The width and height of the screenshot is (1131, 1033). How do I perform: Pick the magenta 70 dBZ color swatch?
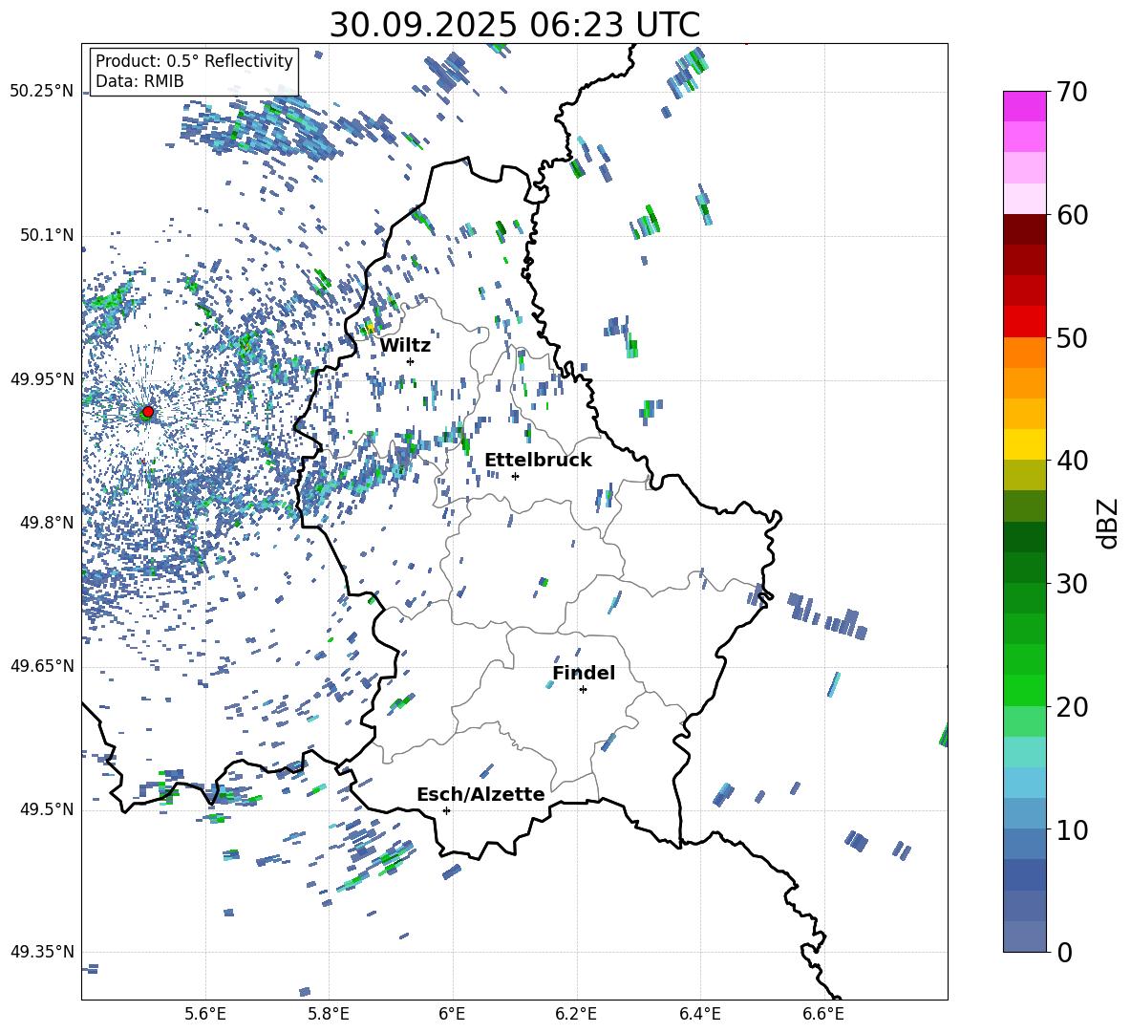click(1024, 106)
